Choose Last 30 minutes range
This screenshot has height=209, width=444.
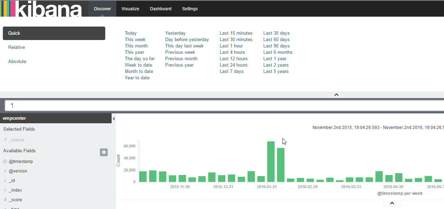coord(236,40)
